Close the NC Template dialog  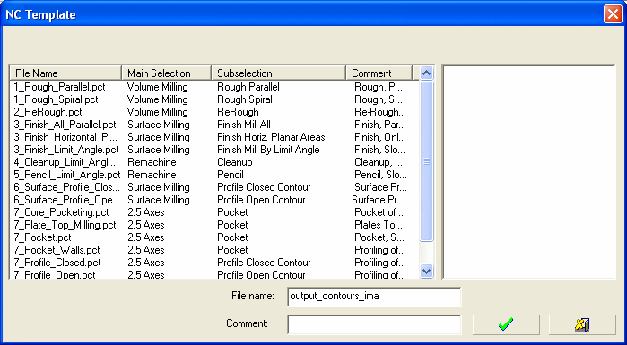(x=613, y=14)
